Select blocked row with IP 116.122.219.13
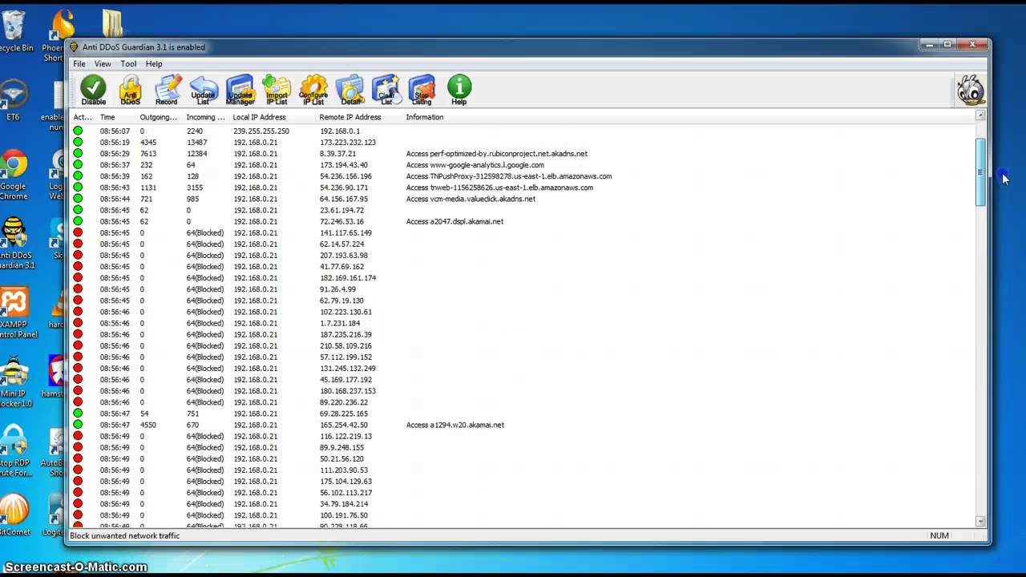Viewport: 1026px width, 577px height. [523, 436]
